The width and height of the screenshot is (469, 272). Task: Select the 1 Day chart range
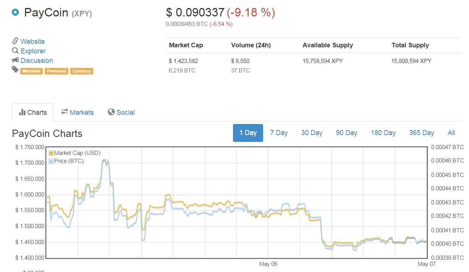(248, 133)
